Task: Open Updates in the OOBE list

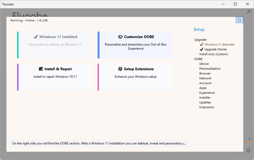Action: (205, 102)
